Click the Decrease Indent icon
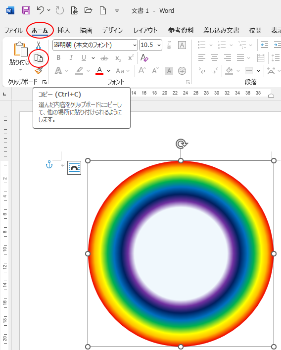 (265, 45)
